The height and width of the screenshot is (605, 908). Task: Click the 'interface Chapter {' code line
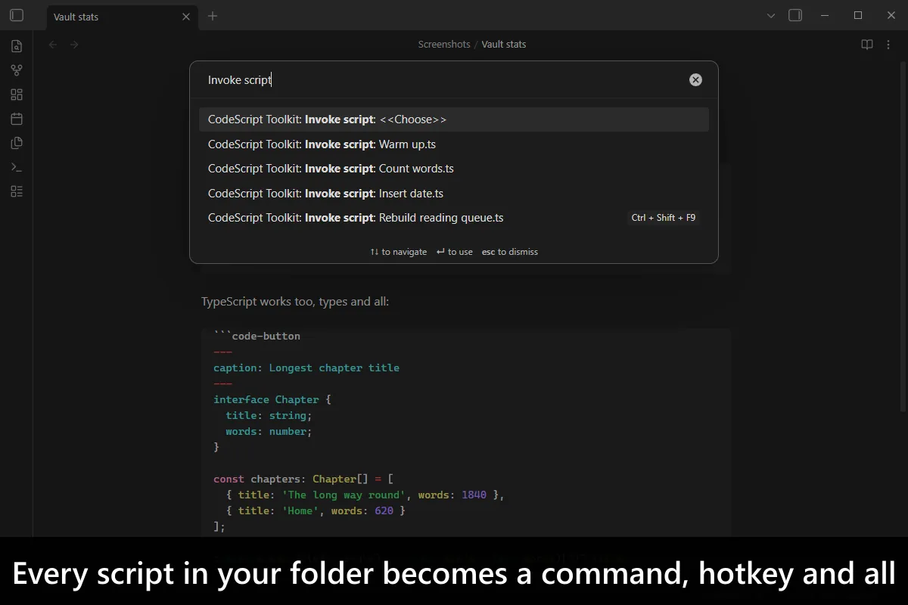click(272, 399)
